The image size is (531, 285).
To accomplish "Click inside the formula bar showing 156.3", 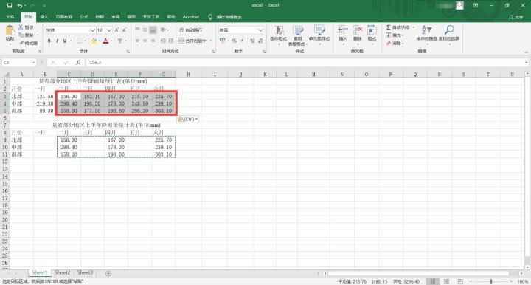I will (305, 62).
